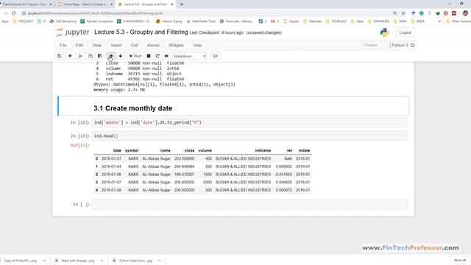The height and width of the screenshot is (265, 471).
Task: Open the Widgets menu
Action: 176,45
